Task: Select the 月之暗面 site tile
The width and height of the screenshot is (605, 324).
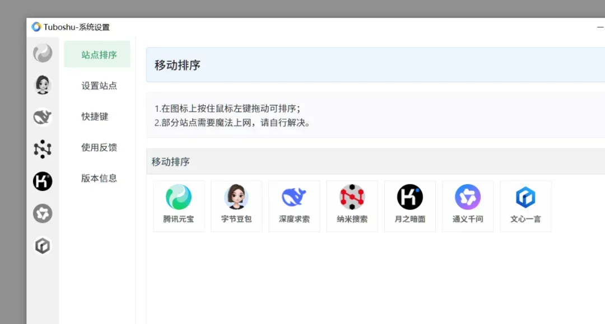Action: pyautogui.click(x=410, y=206)
